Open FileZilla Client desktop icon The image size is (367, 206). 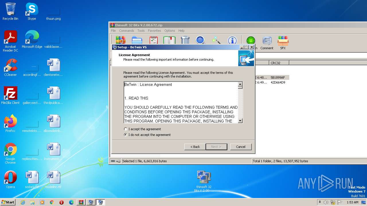[10, 96]
